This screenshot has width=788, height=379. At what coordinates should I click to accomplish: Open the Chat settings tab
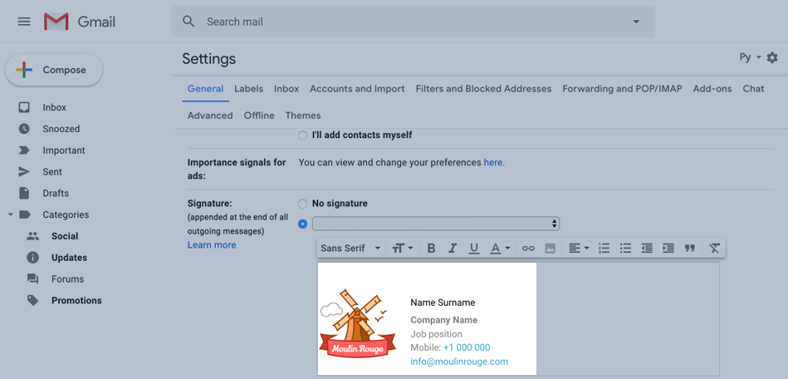753,89
